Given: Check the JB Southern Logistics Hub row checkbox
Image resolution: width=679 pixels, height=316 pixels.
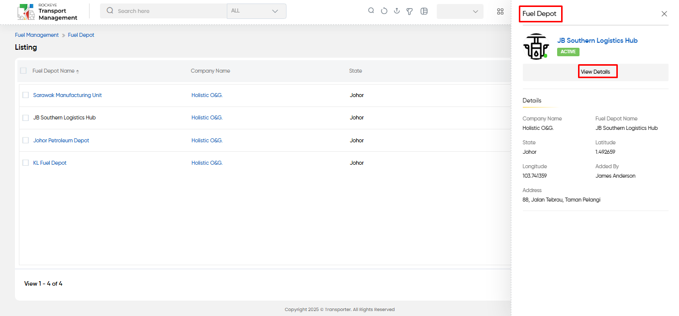Looking at the screenshot, I should (26, 118).
